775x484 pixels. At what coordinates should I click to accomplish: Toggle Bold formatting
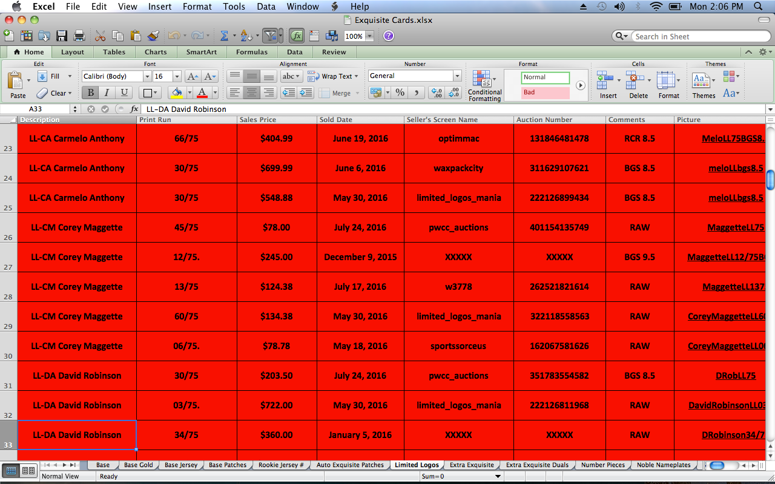click(90, 93)
